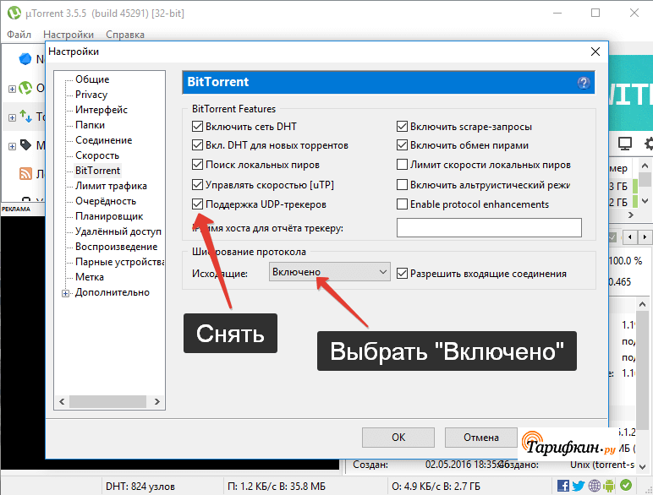Uncheck Поддержка UDP-трекеров checkbox
This screenshot has width=653, height=495.
(x=197, y=204)
